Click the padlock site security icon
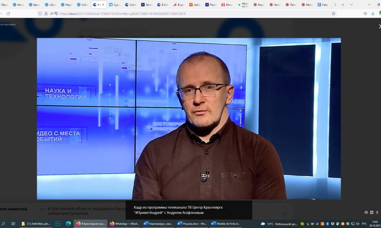381x228 pixels. click(46, 13)
